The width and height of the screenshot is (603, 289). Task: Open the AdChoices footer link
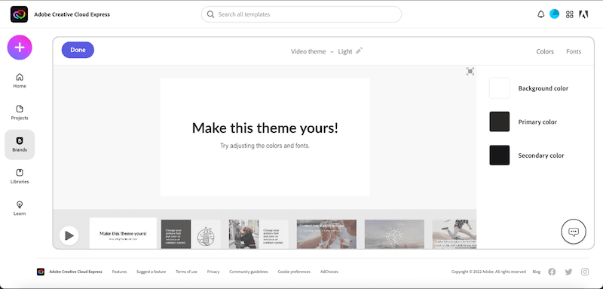(x=329, y=272)
